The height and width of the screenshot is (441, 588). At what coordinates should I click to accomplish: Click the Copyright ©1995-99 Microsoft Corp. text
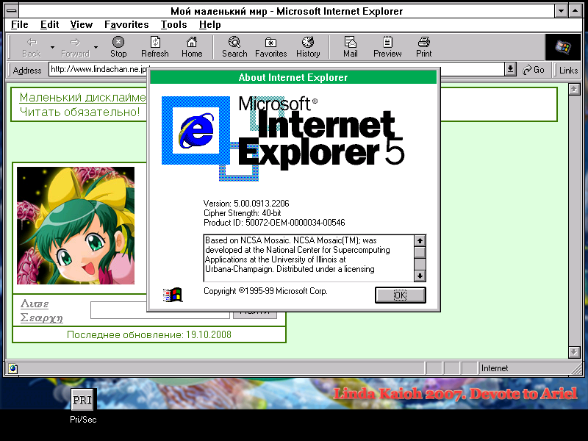[x=265, y=291]
